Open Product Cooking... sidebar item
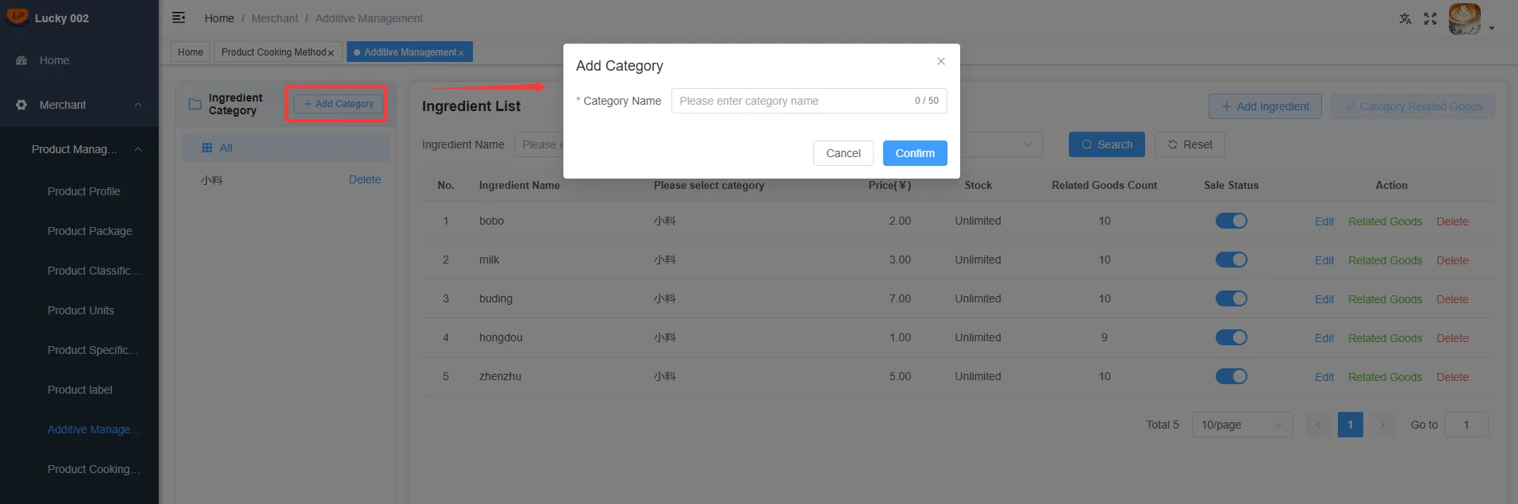 (x=94, y=469)
